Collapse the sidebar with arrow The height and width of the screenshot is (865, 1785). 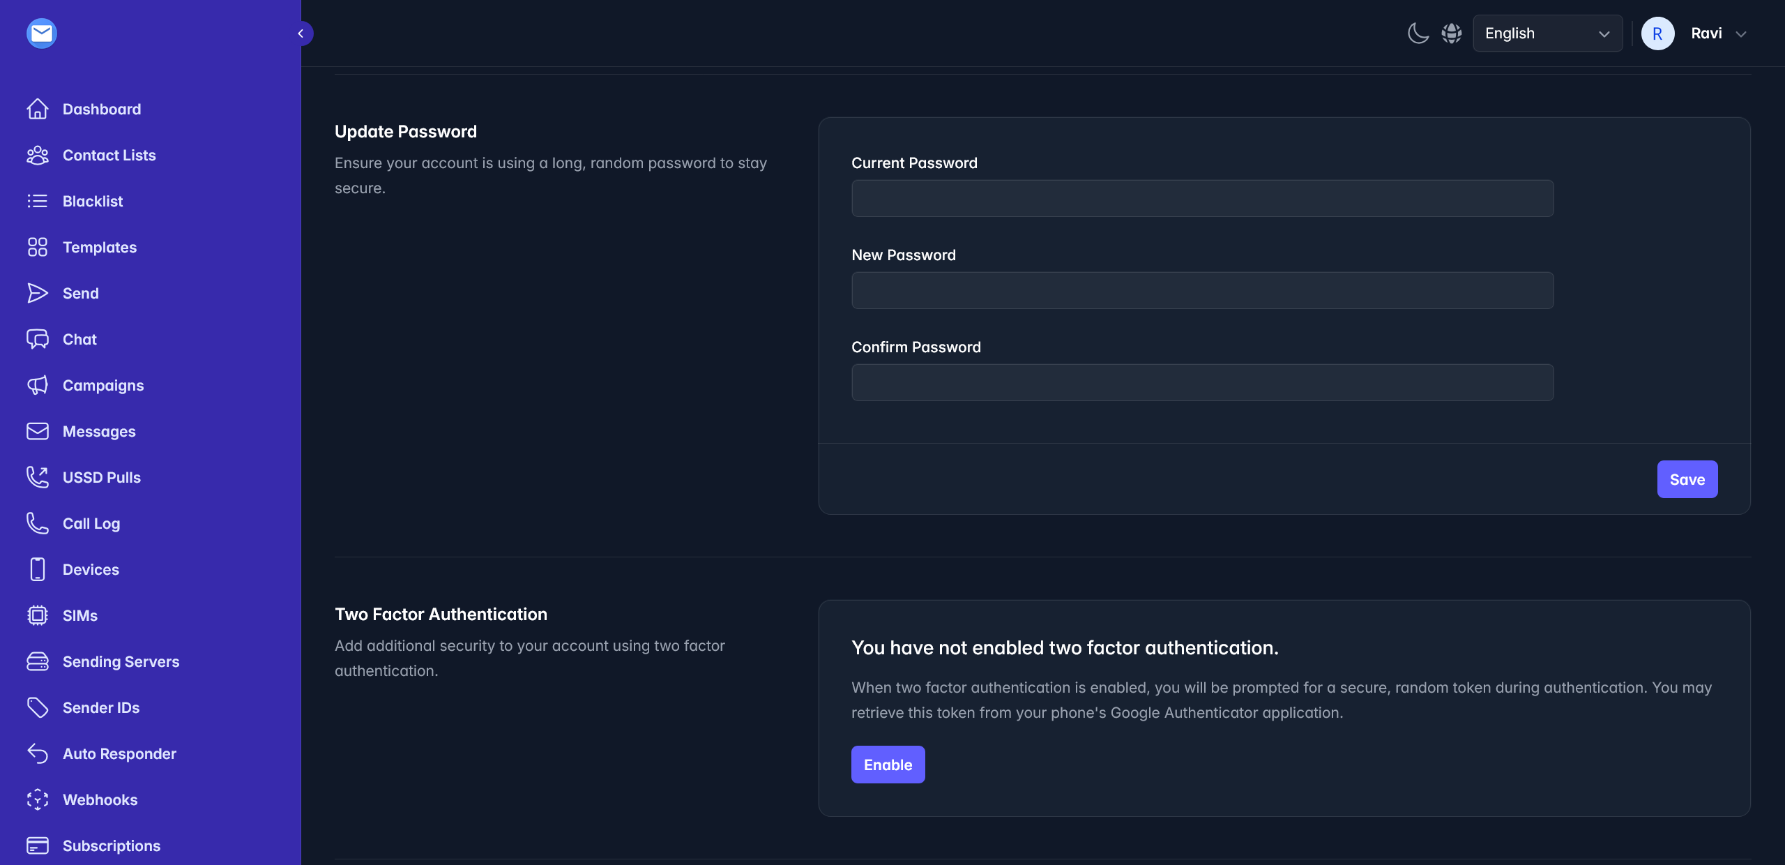pyautogui.click(x=301, y=33)
